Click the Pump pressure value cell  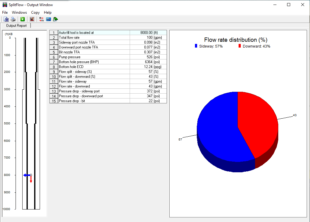point(141,57)
